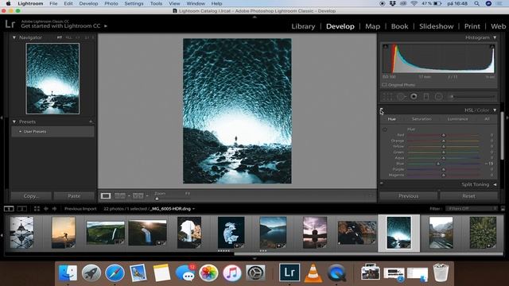The width and height of the screenshot is (509, 286).
Task: Expand the Split Toning panel
Action: (495, 184)
